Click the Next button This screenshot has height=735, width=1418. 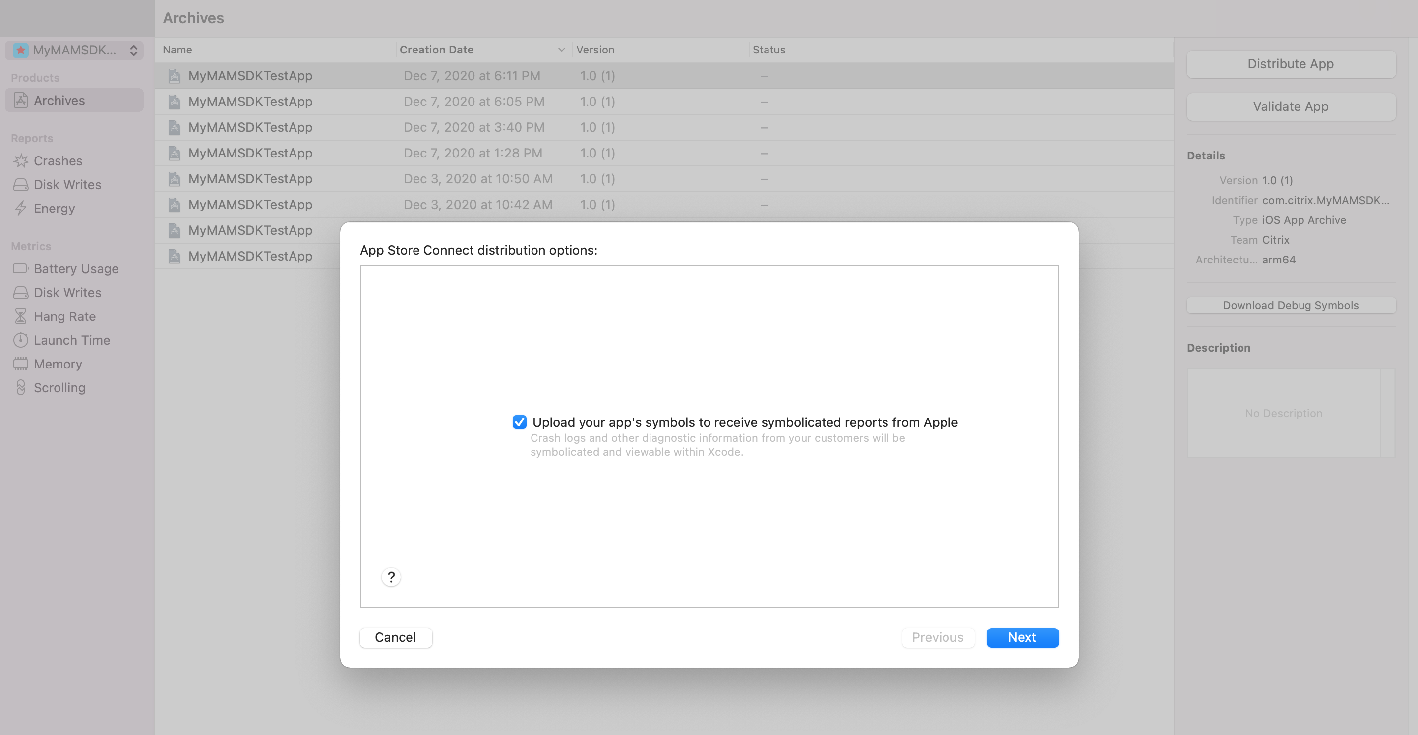click(x=1022, y=637)
